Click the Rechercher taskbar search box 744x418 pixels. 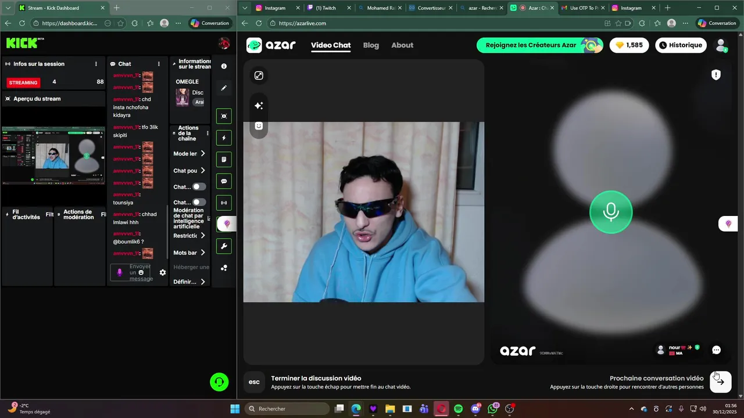pos(287,409)
